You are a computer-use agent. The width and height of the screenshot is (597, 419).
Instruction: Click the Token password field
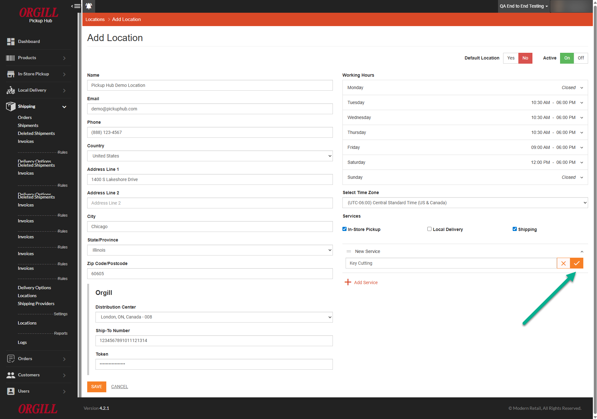(x=214, y=364)
